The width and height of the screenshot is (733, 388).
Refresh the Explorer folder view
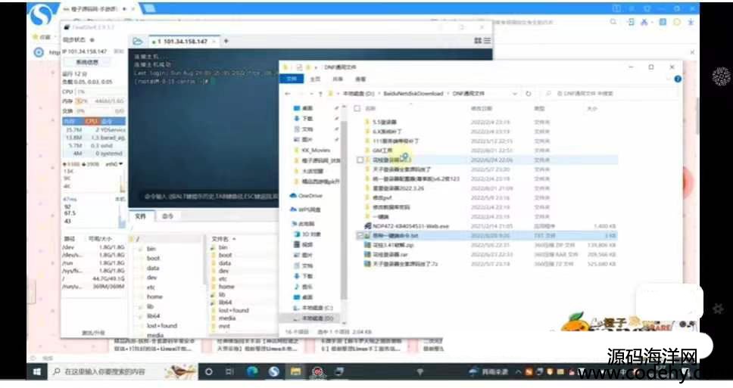(x=529, y=94)
